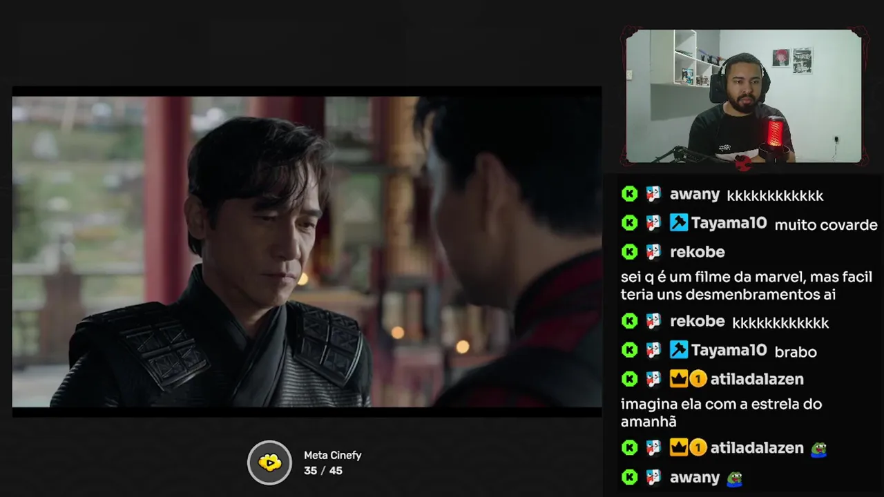Screen dimensions: 884x497
Task: Click the streamer webcam feed
Action: point(744,96)
